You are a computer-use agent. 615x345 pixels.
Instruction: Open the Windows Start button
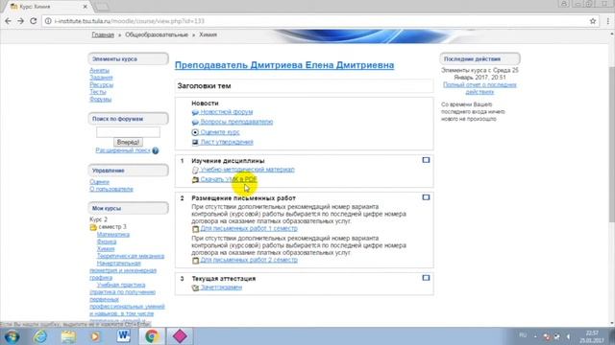coord(12,336)
